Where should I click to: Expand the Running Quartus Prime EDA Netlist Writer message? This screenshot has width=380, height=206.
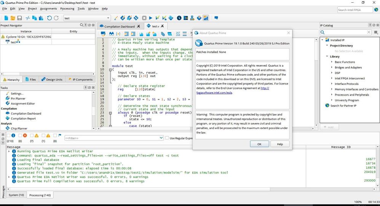[9, 151]
